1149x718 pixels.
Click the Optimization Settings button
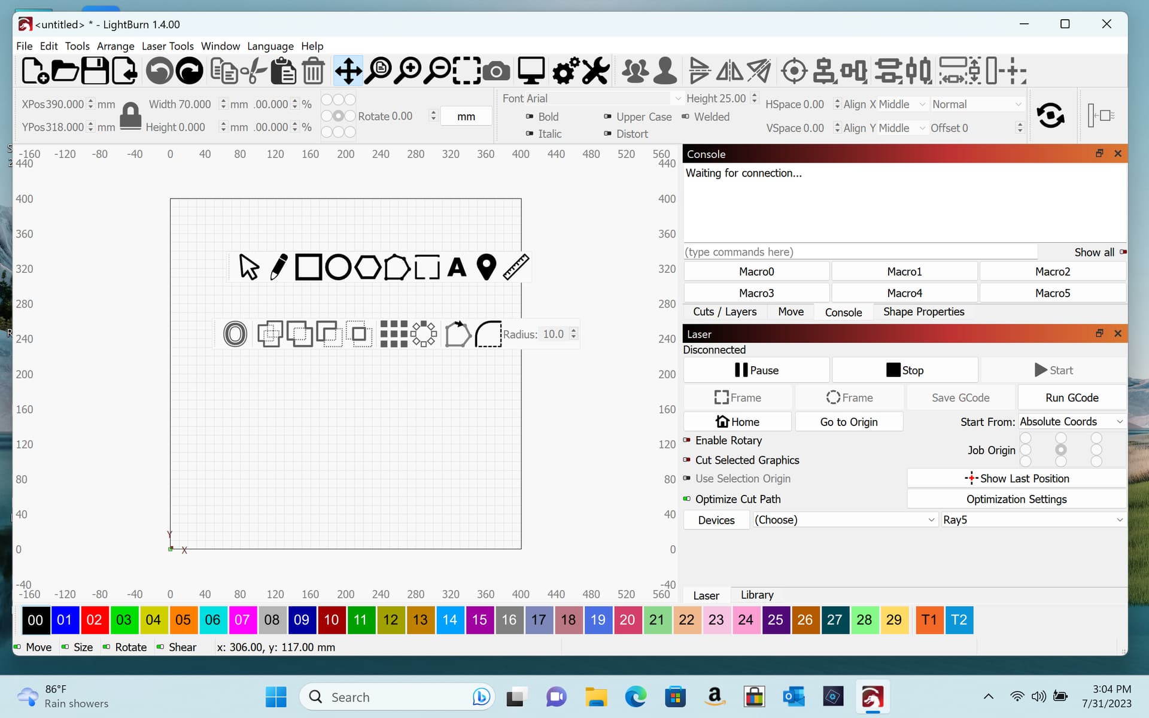(1016, 499)
